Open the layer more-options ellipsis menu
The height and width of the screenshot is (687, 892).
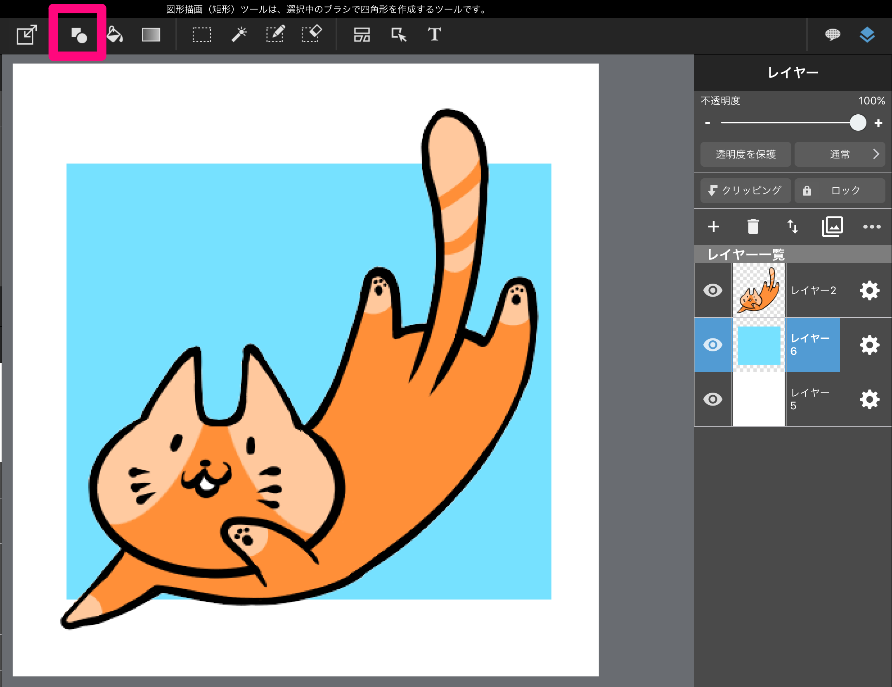pos(871,227)
